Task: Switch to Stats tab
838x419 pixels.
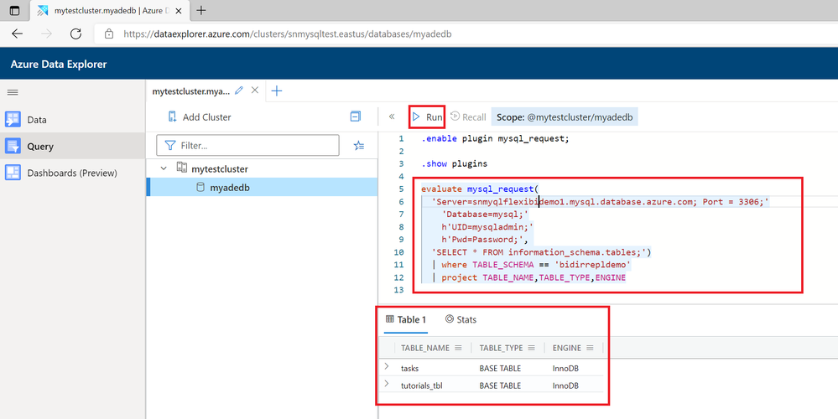Action: click(461, 320)
